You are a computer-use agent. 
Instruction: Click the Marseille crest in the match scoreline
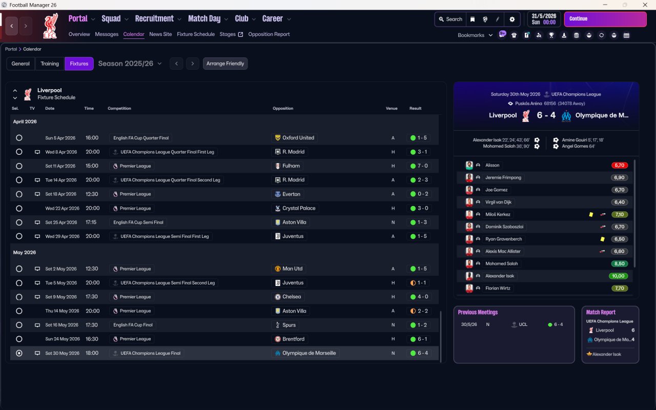coord(566,116)
